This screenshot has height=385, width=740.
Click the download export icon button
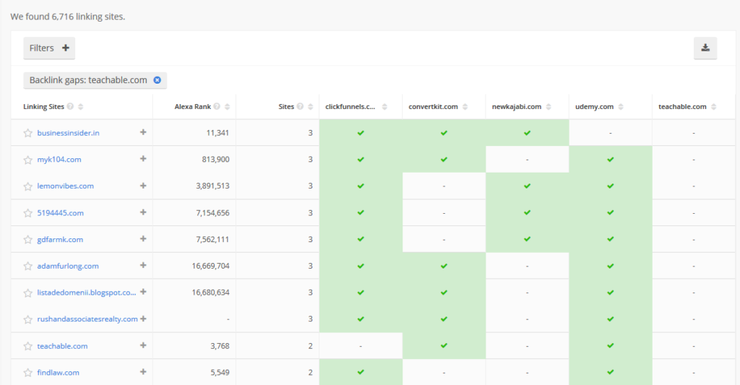705,48
